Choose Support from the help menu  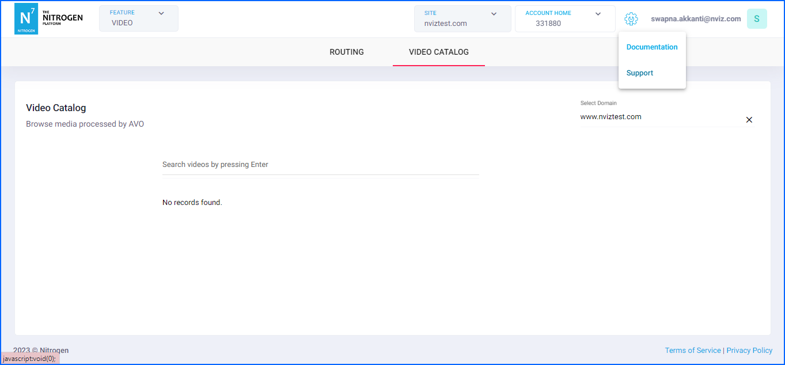(640, 73)
